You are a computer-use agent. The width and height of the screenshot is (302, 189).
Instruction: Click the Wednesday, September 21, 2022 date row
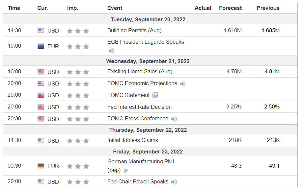coord(150,61)
